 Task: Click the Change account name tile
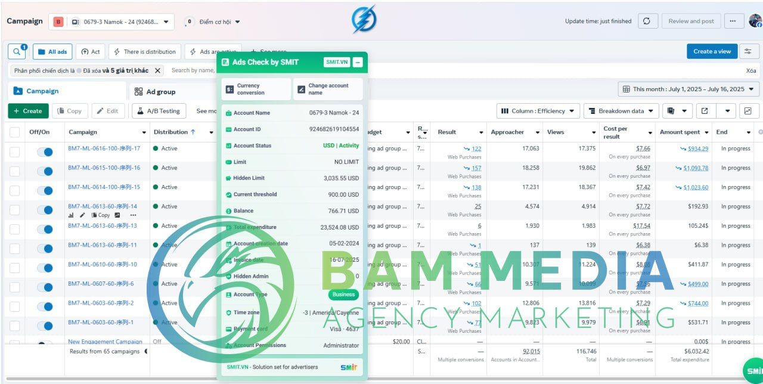click(x=328, y=89)
